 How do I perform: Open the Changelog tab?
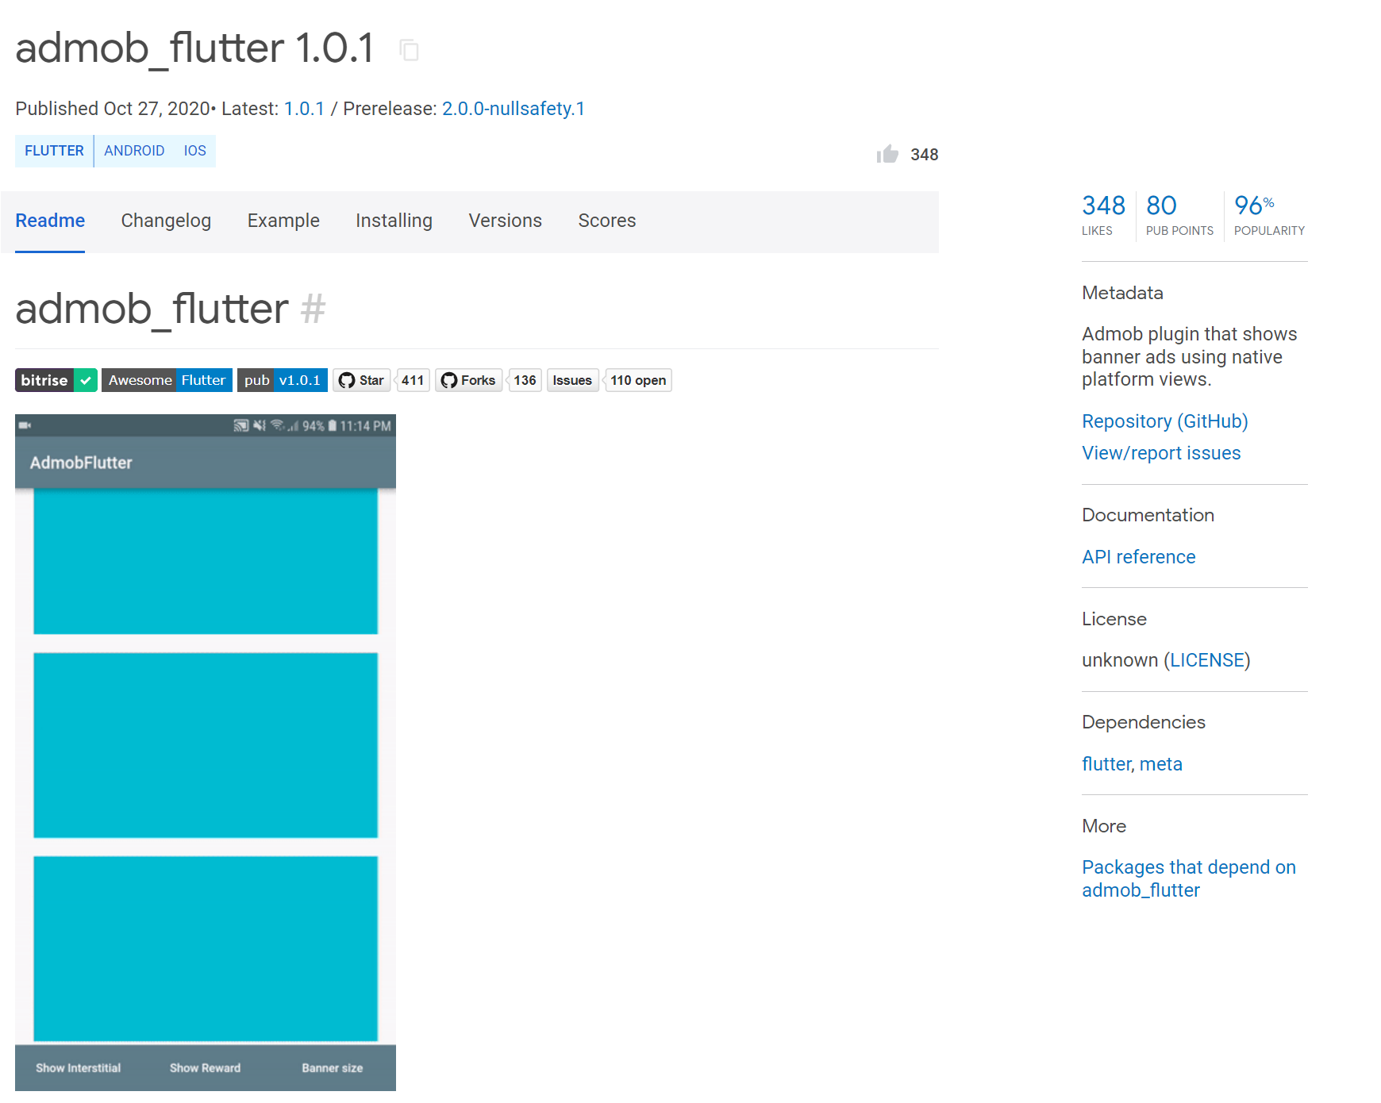click(166, 221)
